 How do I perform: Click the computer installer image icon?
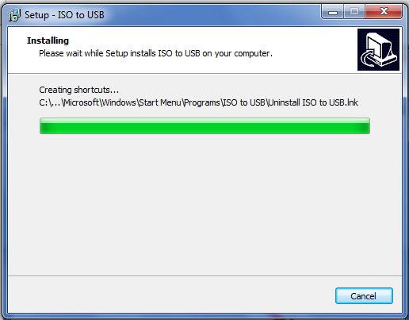[378, 49]
